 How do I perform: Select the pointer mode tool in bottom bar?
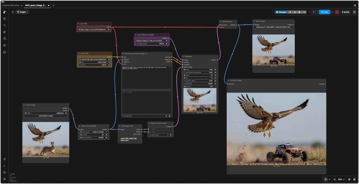[x=326, y=179]
